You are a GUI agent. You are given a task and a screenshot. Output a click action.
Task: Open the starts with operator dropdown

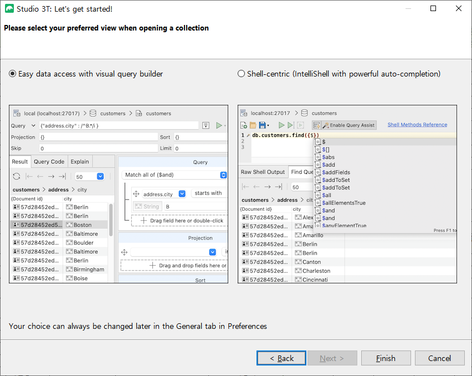click(x=209, y=193)
